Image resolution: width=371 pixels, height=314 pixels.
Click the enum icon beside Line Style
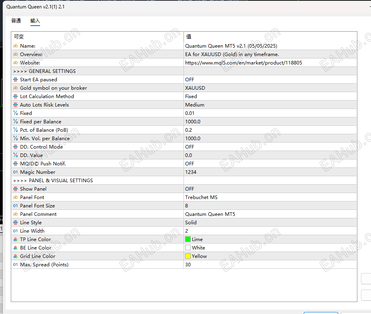click(x=15, y=223)
